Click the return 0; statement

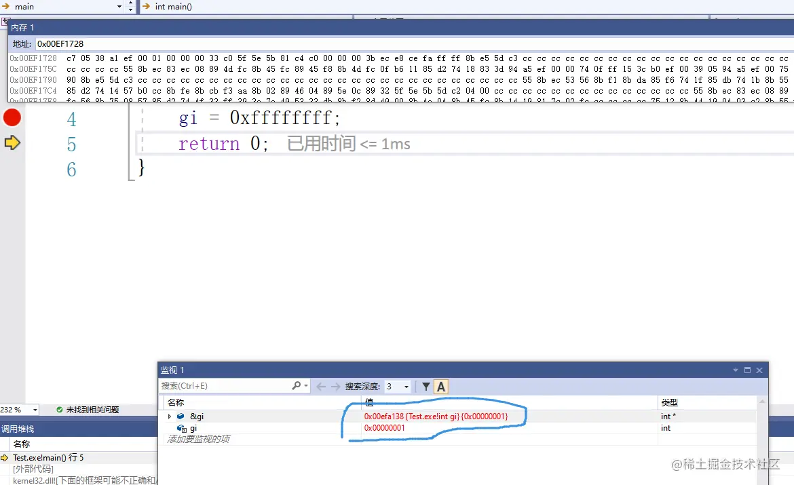point(223,143)
